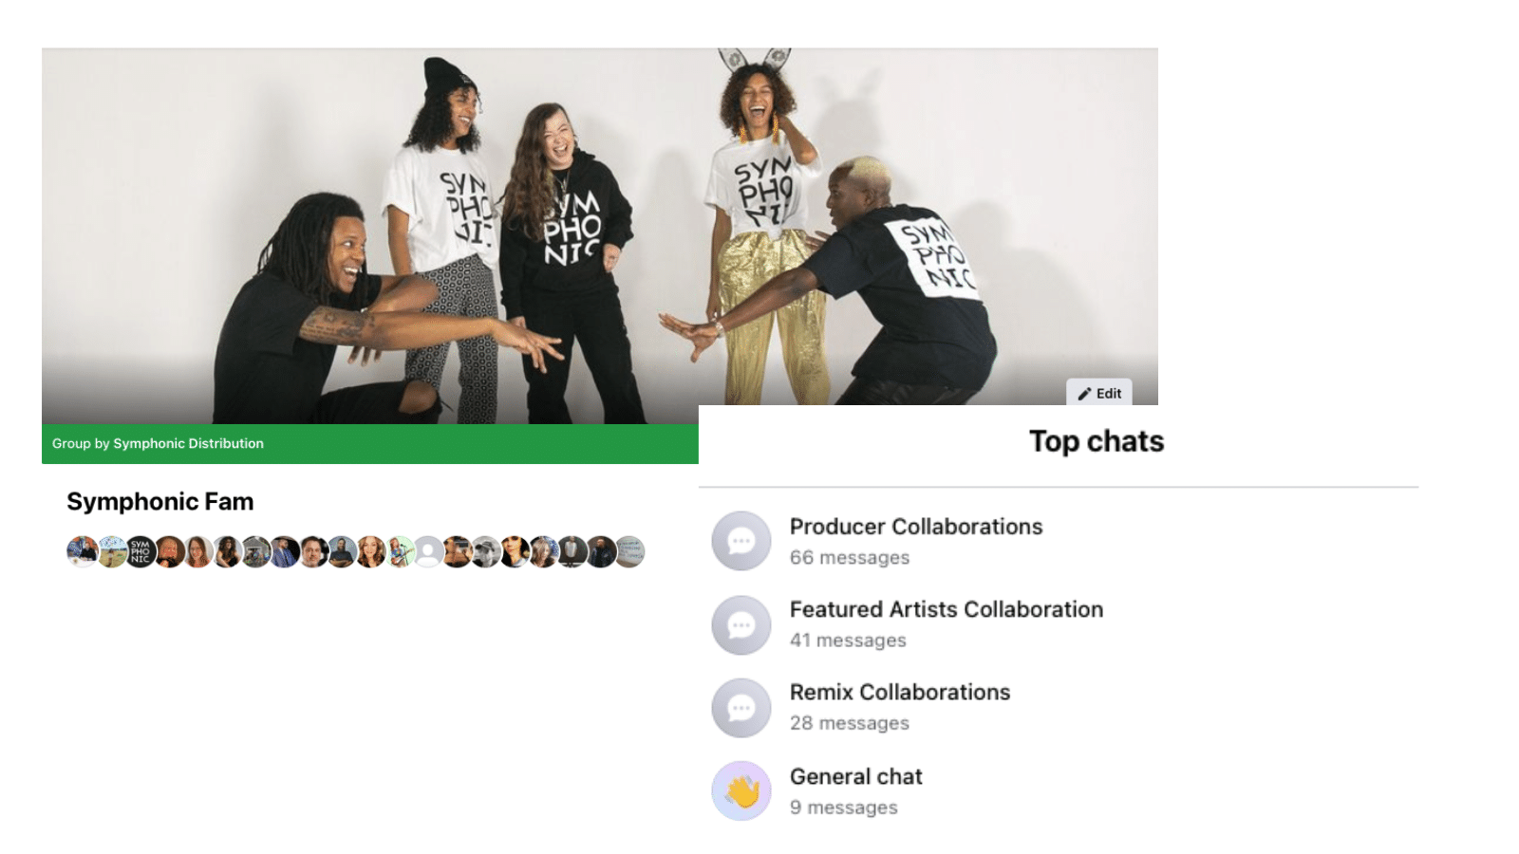Click the last member avatar in the row
The image size is (1519, 854).
coord(629,551)
